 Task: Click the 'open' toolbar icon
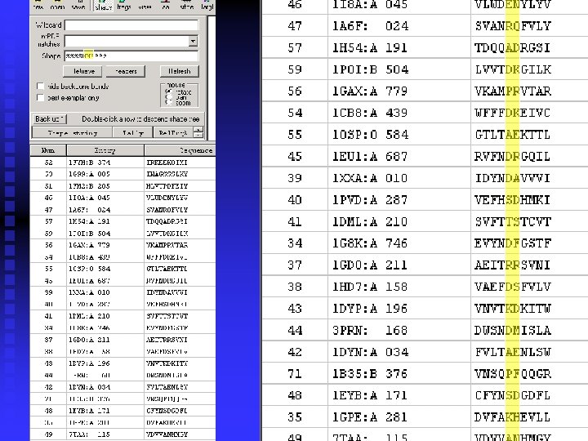pyautogui.click(x=57, y=5)
